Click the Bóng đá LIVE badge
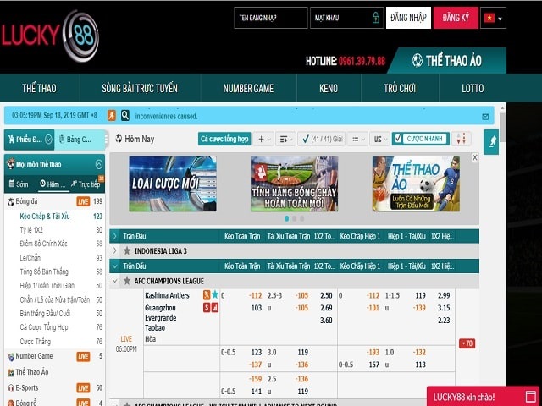 click(83, 201)
